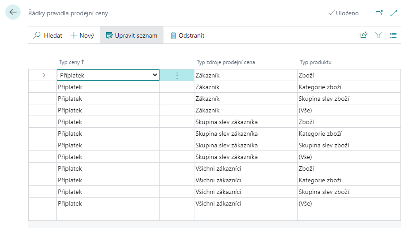Click Typ produktu column header
Screen dimensions: 413x228
click(315, 62)
